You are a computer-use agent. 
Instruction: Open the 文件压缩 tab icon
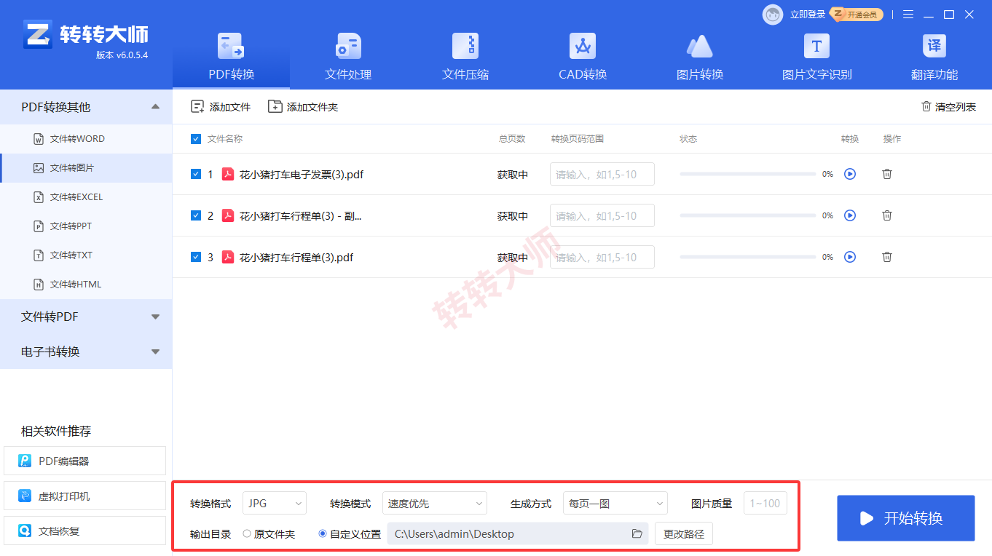point(465,46)
